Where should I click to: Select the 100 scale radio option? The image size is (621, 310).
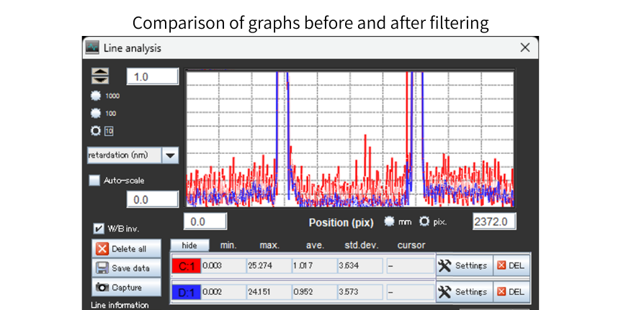click(x=95, y=114)
